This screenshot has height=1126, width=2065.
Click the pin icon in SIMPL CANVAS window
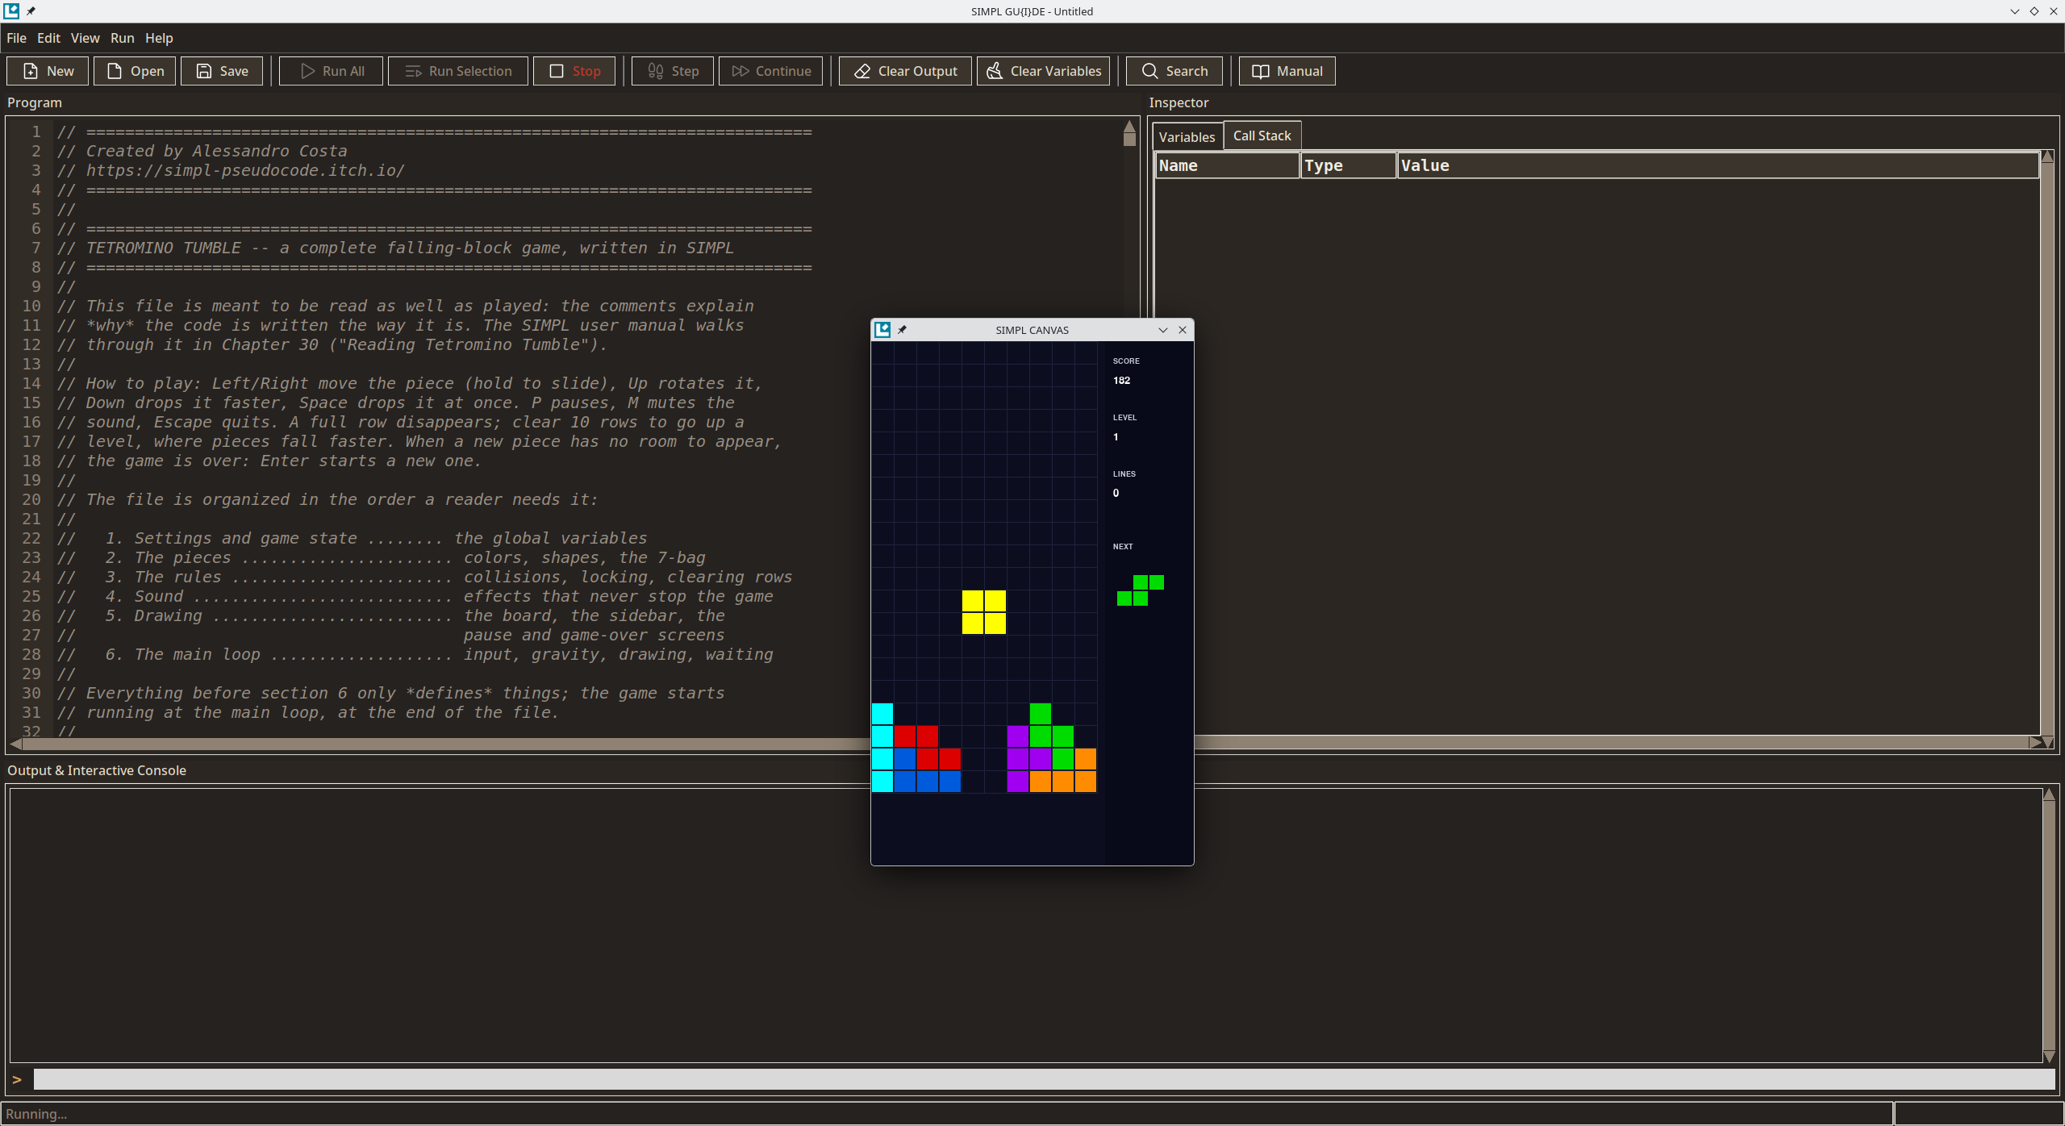tap(902, 329)
